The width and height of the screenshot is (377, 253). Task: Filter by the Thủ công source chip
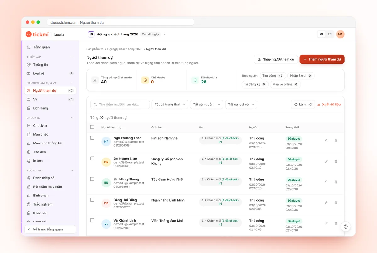coord(273,76)
